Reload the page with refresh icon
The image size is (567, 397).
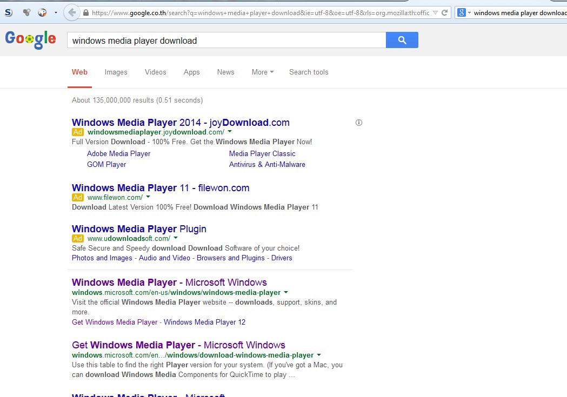445,12
